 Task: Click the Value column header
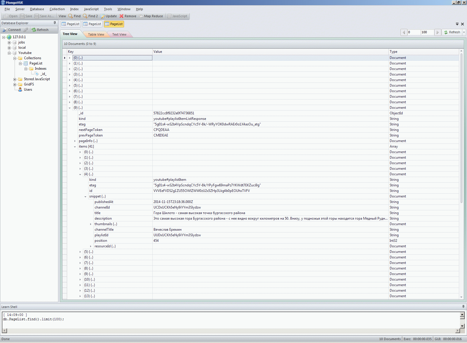270,52
